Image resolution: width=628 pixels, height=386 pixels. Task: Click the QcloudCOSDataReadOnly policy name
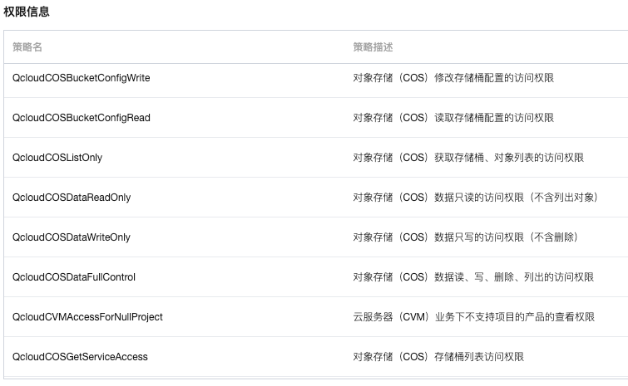(72, 198)
